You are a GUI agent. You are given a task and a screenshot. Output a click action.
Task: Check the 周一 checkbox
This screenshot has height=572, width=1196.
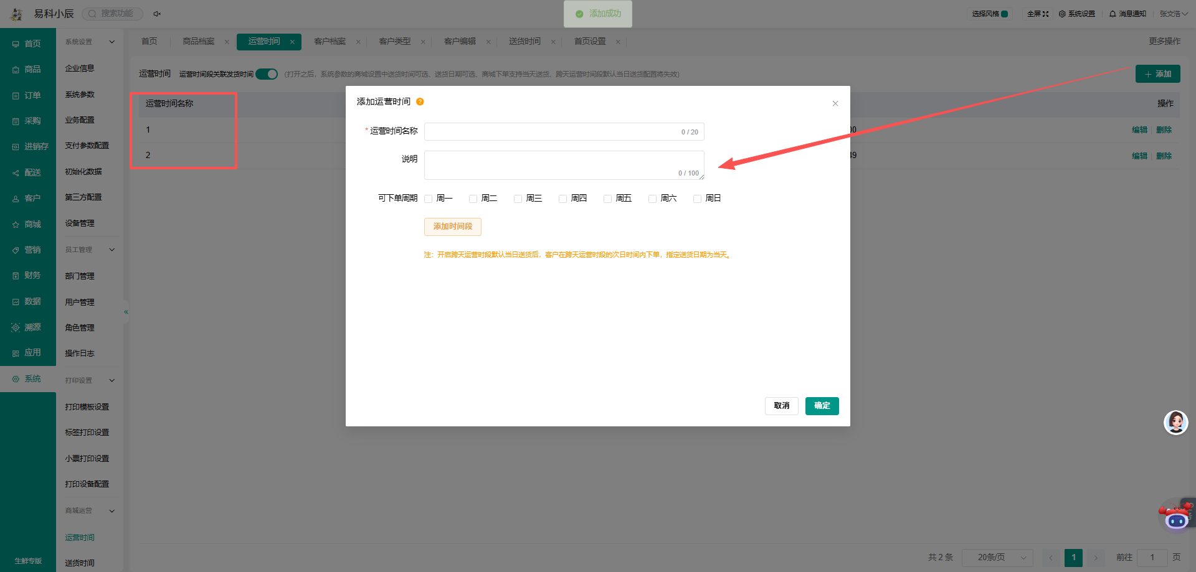click(x=428, y=199)
